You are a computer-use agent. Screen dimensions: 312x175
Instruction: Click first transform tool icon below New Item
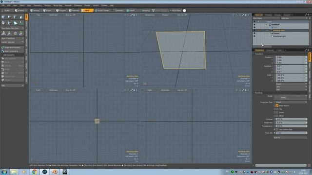pyautogui.click(x=3, y=34)
